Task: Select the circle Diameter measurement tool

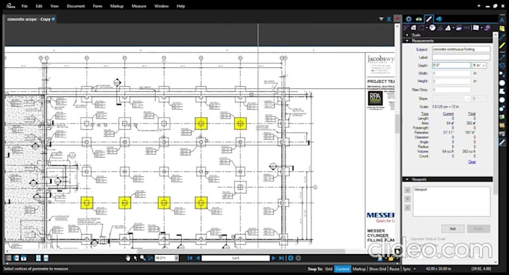Action: click(x=433, y=28)
